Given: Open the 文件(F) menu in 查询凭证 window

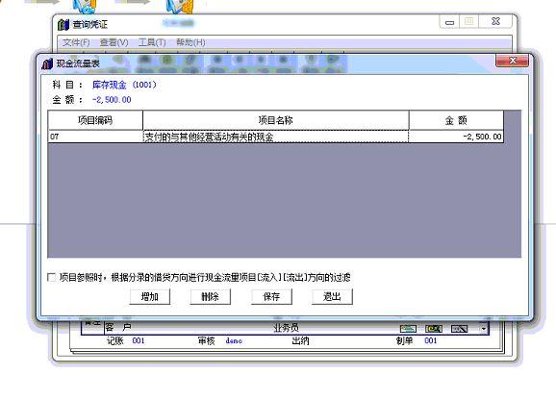Looking at the screenshot, I should [x=76, y=42].
